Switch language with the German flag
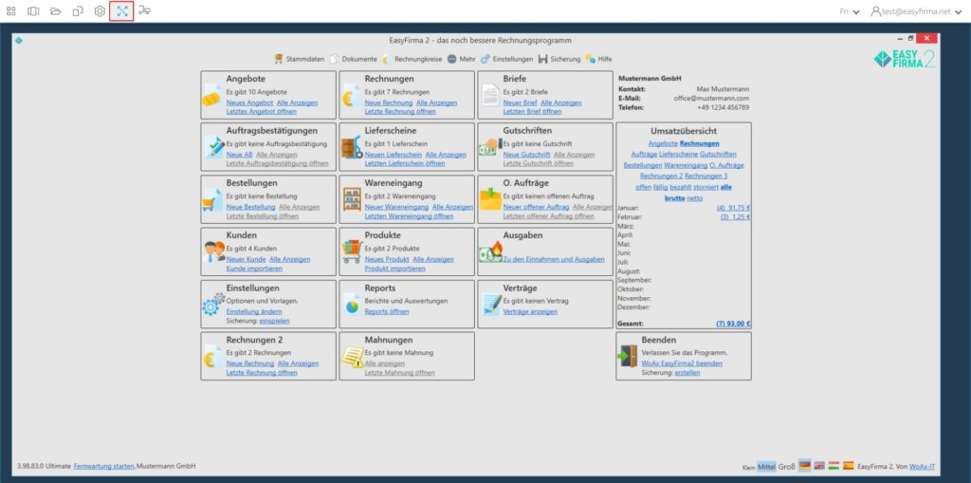The width and height of the screenshot is (971, 483). (x=804, y=466)
